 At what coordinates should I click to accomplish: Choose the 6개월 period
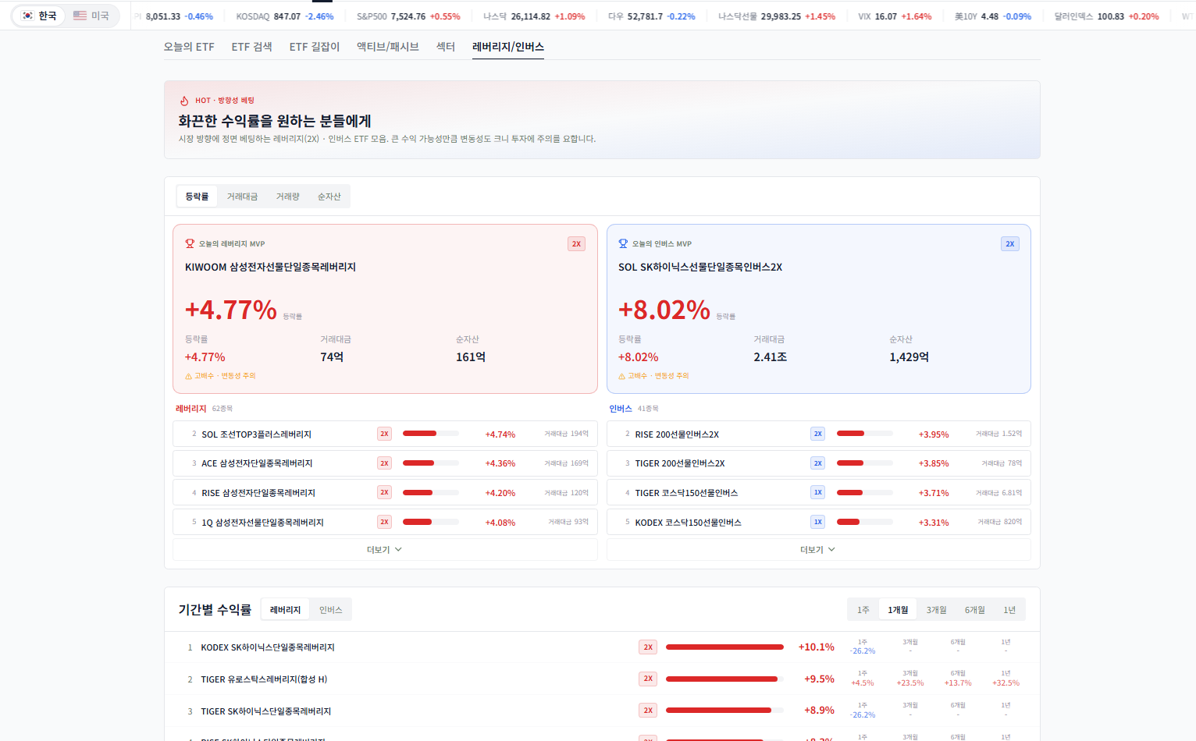pos(975,610)
